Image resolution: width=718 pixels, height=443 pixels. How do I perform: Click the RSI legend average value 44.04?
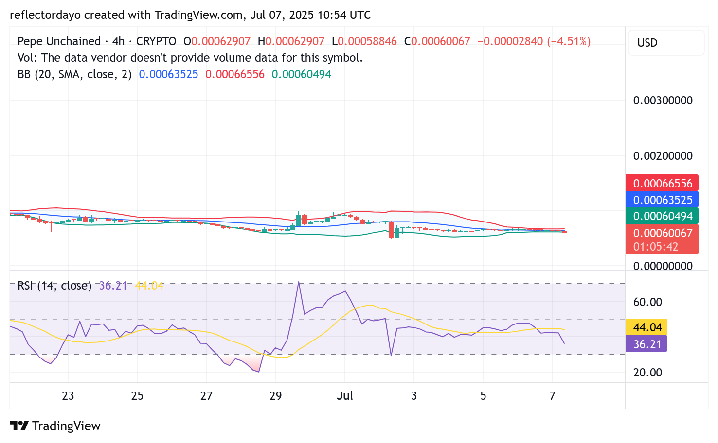(149, 286)
